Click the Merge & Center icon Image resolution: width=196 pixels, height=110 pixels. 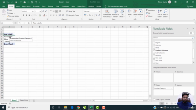[67, 15]
